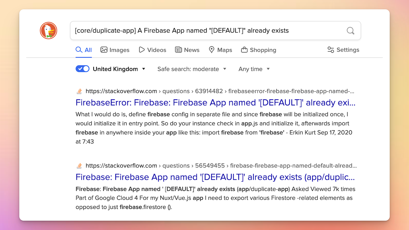Click the DuckDuckGo duck logo
The image size is (409, 230).
click(x=49, y=31)
